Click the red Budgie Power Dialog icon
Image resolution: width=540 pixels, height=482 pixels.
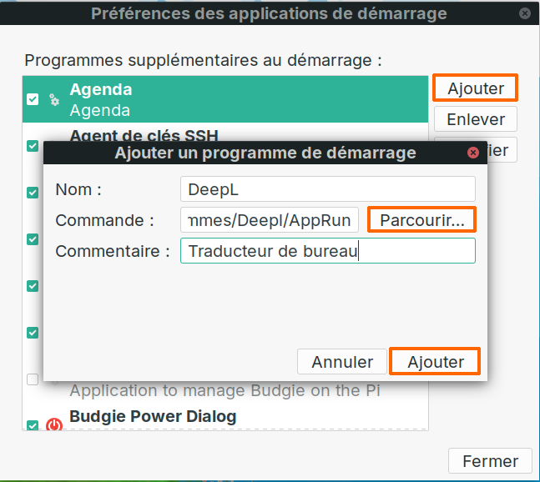(x=54, y=425)
